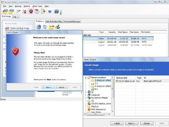This screenshot has height=127, width=169.
Task: Click Back in the Locate image wizard
Action: (117, 123)
